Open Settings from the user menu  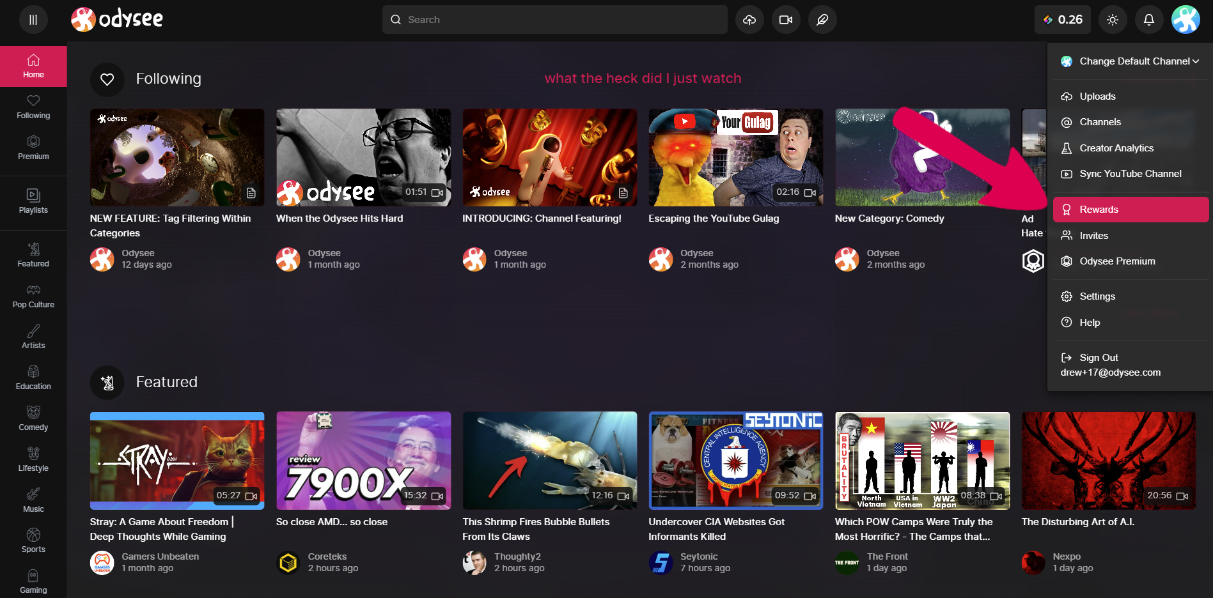coord(1131,296)
